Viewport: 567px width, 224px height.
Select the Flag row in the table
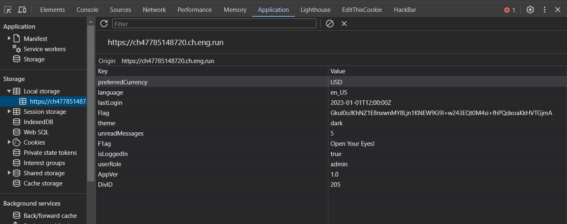(212, 113)
